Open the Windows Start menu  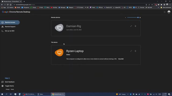coord(2,94)
